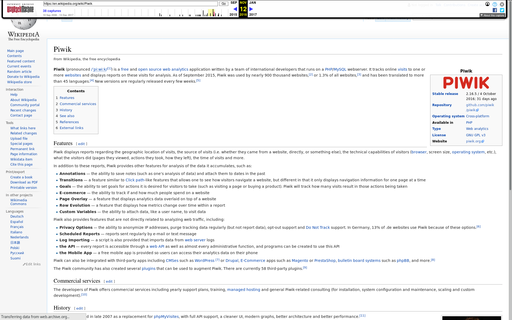Jump to History in Contents
512x320 pixels.
tap(66, 110)
